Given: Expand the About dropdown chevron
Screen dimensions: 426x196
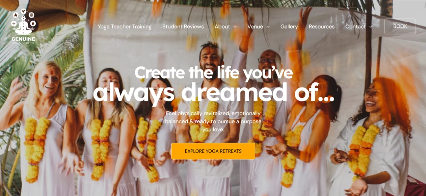Looking at the screenshot, I should point(235,27).
